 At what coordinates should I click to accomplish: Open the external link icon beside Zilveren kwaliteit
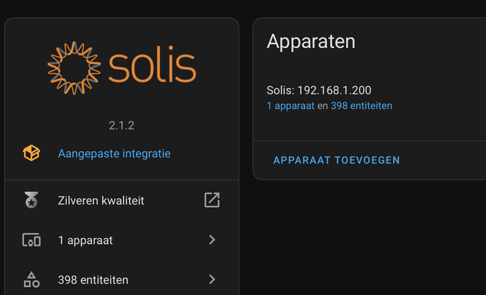click(211, 200)
